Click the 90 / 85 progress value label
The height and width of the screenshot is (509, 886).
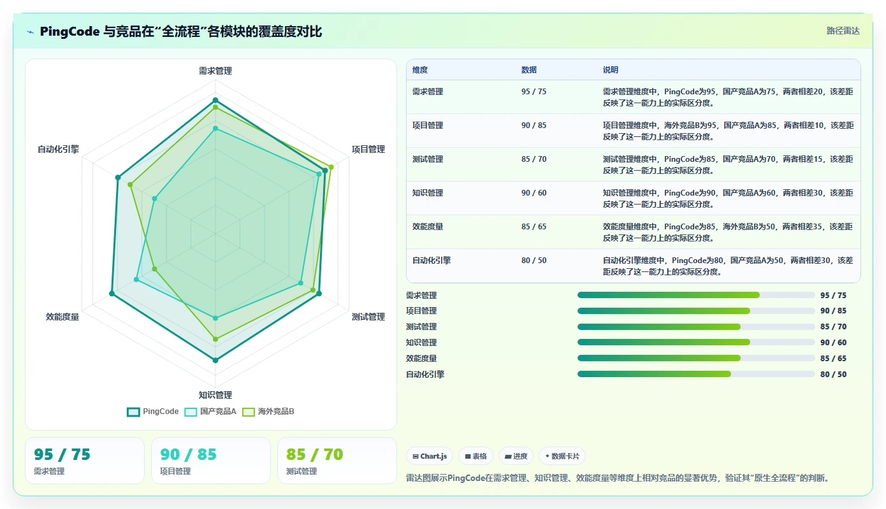point(834,311)
